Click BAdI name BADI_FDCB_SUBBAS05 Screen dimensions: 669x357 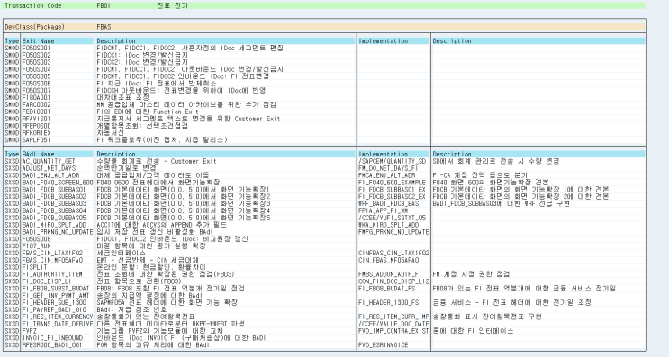point(54,218)
